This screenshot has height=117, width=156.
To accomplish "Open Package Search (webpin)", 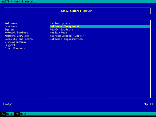I will [x=68, y=36].
